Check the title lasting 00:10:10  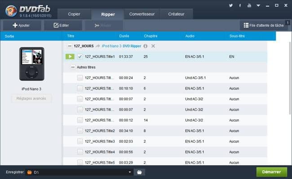[x=80, y=89]
